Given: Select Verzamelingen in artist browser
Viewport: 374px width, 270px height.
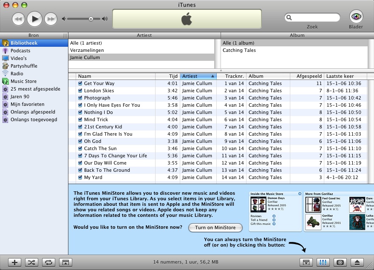Looking at the screenshot, I should tap(141, 50).
